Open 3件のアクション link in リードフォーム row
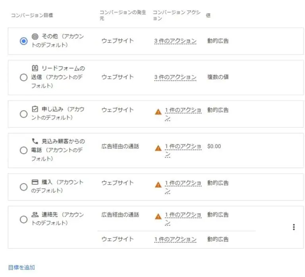Viewport: 305px width, 277px height. [x=175, y=77]
